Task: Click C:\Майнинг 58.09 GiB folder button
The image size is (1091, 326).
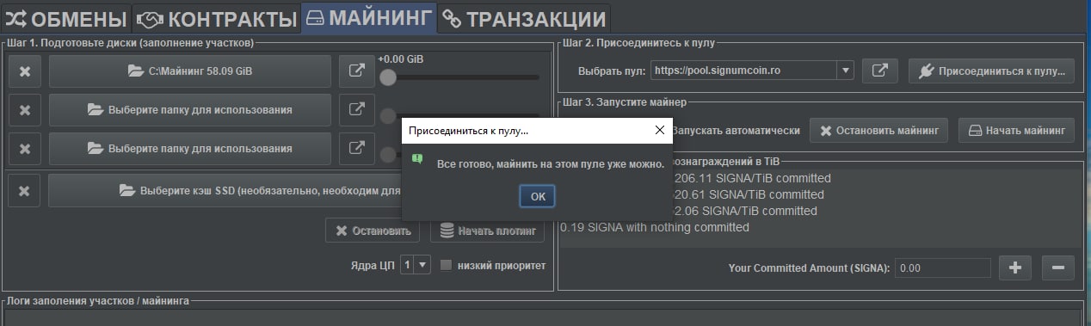Action: coord(189,71)
